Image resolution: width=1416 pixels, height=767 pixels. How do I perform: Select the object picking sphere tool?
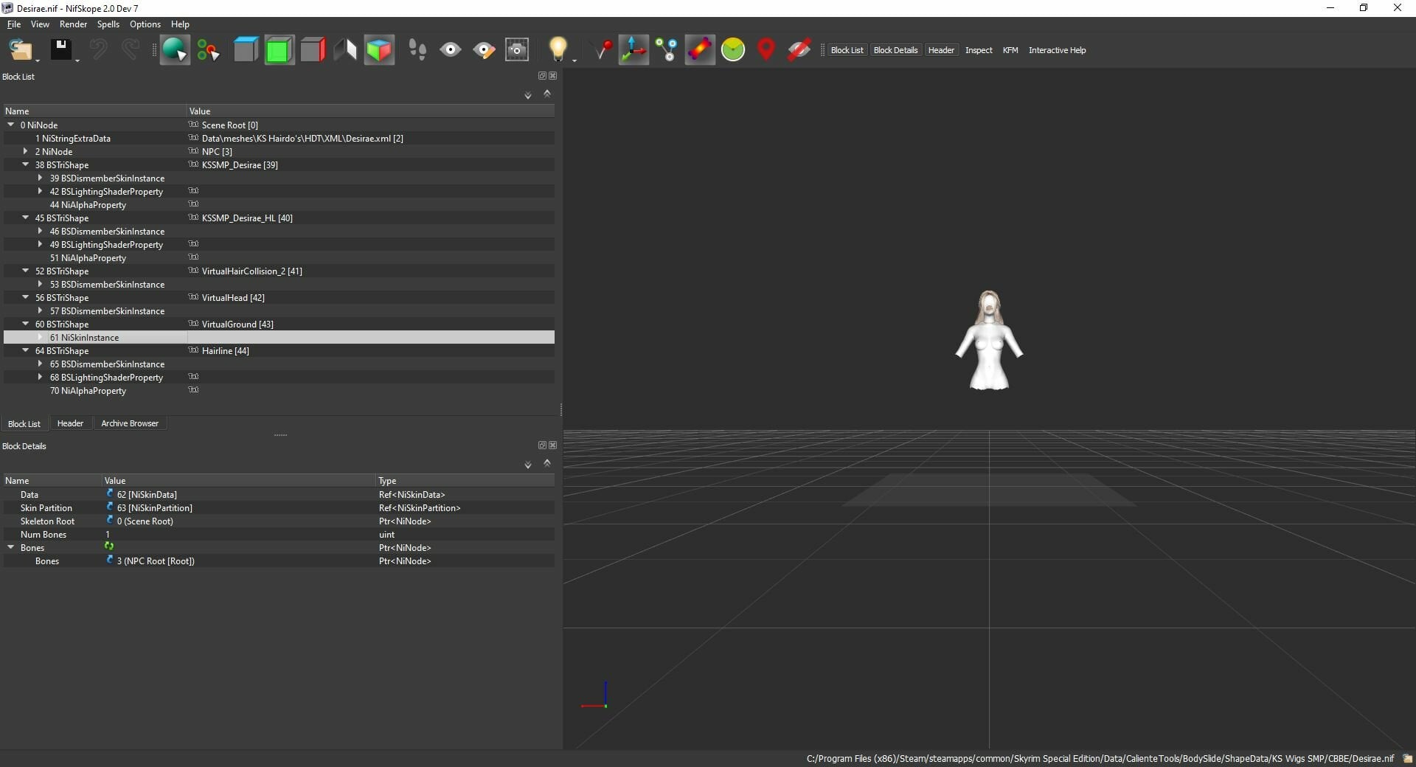point(175,50)
